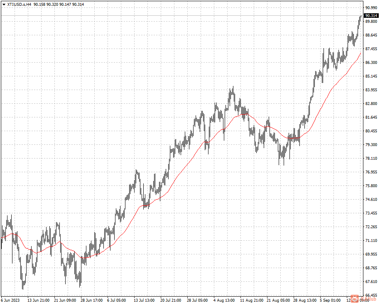Screen dimensions: 380x305
Task: Click the 80.455 price axis label
Action: coord(371,131)
